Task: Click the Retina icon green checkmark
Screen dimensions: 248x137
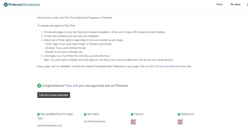Action: [x=179, y=114]
